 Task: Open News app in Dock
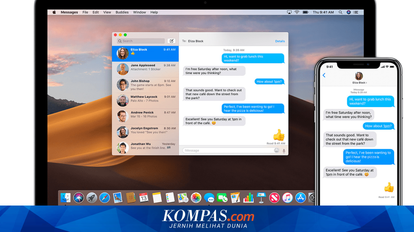click(274, 198)
